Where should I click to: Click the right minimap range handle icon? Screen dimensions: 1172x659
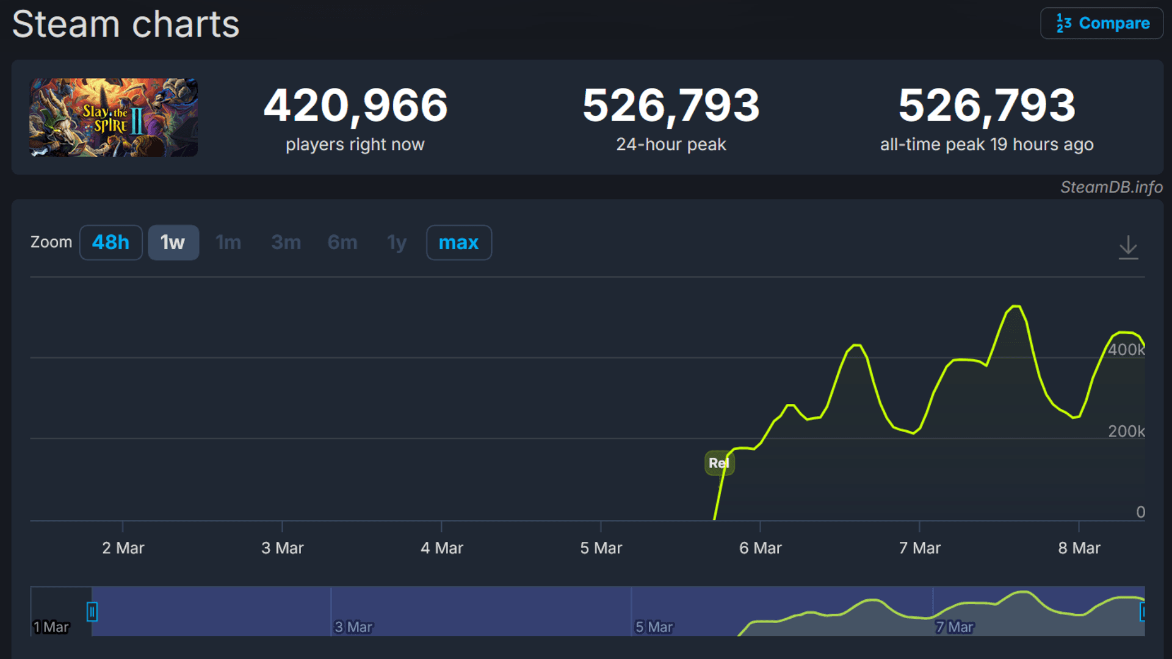(x=1143, y=612)
